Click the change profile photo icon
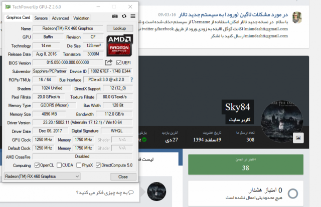321x207 pixels. point(297,137)
